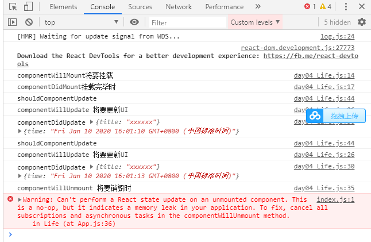Show more DevTools tabs chevron
The height and width of the screenshot is (242, 371).
point(258,6)
